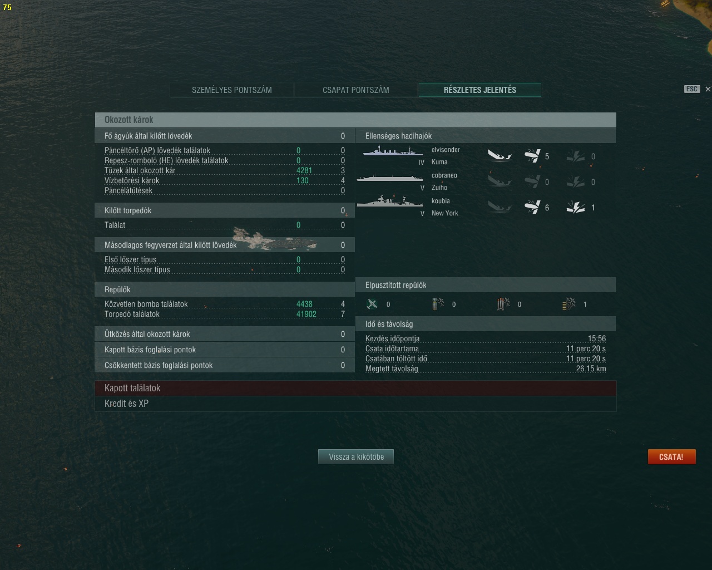Open the Csapat pontszám tab

click(x=356, y=90)
